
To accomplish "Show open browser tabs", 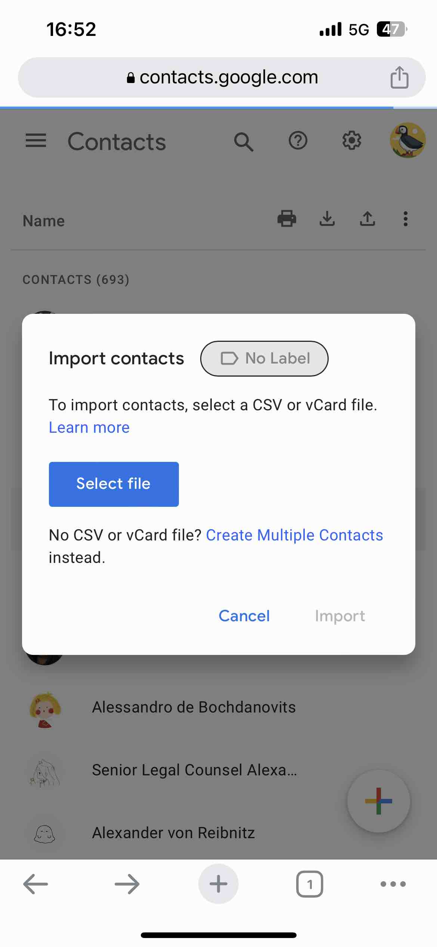I will tap(309, 884).
